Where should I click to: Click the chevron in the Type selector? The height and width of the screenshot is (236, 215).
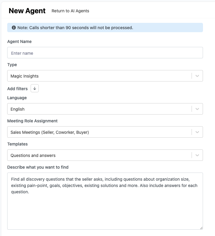pos(197,76)
